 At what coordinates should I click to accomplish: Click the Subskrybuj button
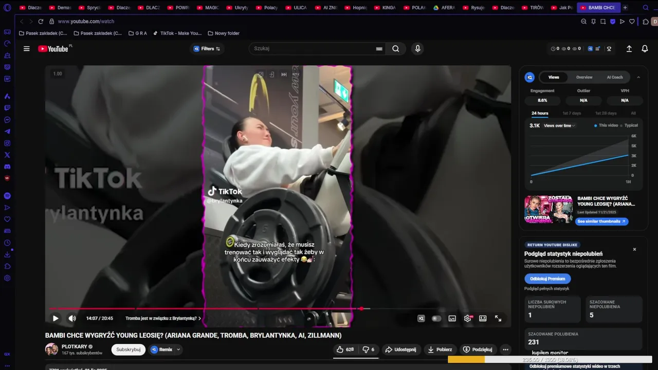point(129,349)
